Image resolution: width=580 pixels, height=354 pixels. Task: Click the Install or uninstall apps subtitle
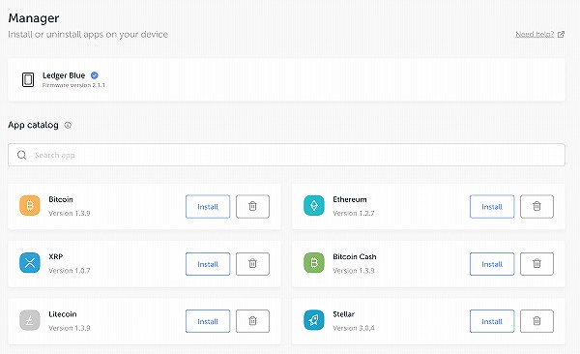tap(88, 35)
